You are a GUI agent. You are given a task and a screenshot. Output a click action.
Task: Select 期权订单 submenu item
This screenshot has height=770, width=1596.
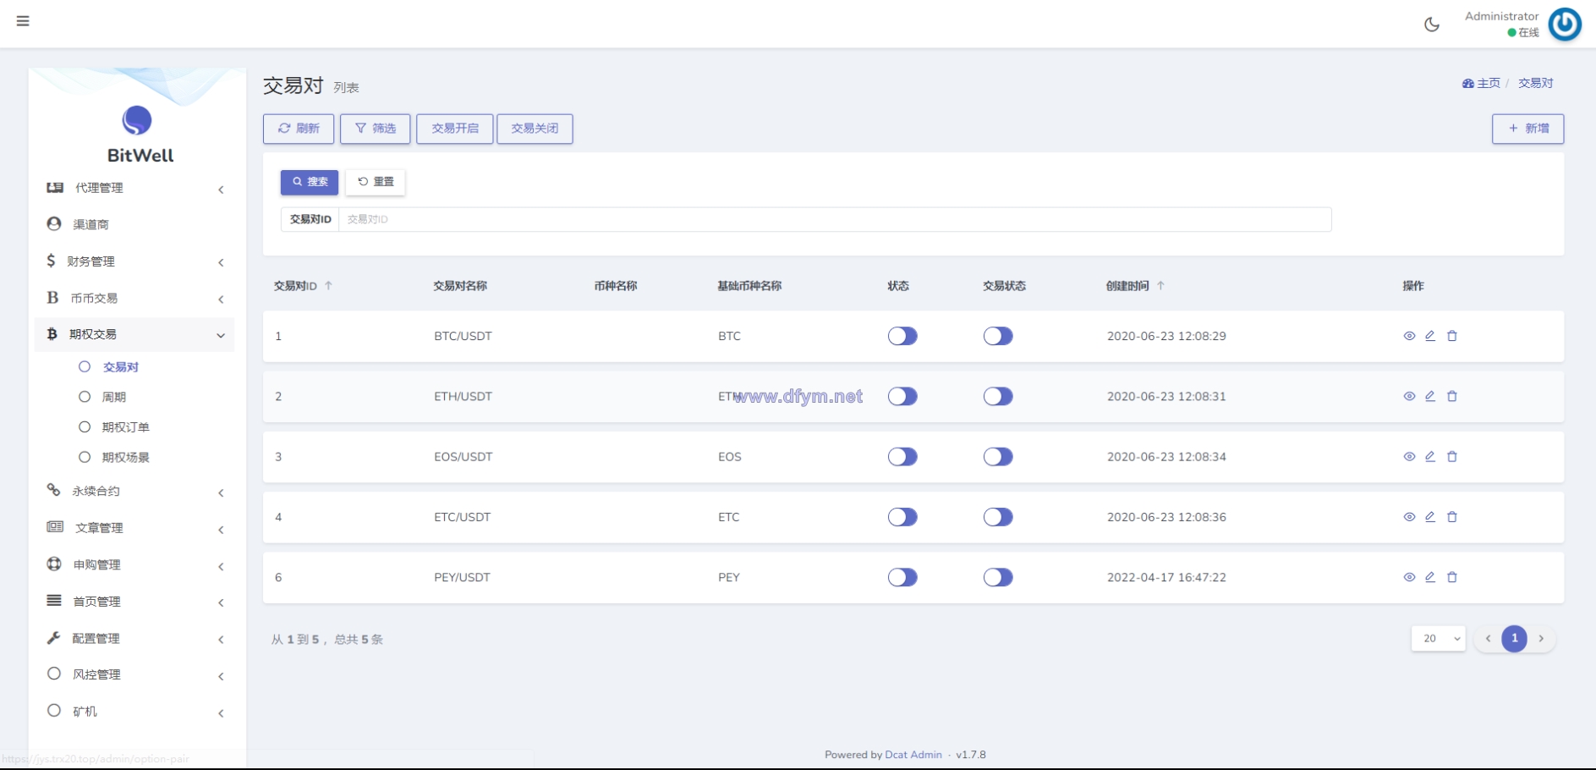(x=125, y=427)
